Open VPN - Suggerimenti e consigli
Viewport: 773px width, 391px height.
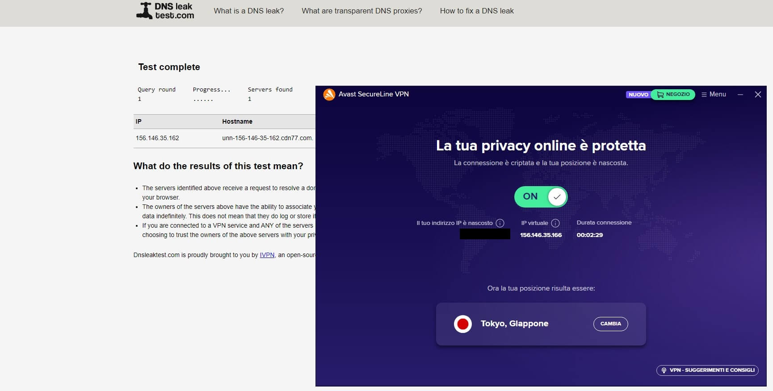[707, 370]
